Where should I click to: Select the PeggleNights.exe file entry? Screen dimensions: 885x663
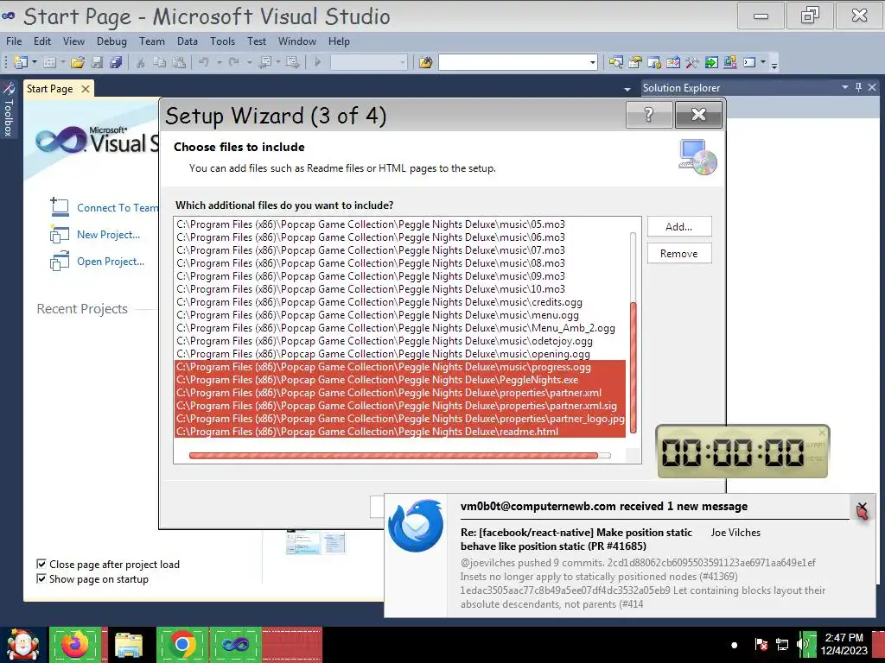click(x=400, y=380)
